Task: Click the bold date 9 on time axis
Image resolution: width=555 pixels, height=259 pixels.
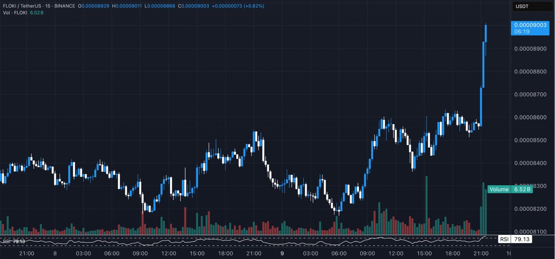Action: pos(283,253)
